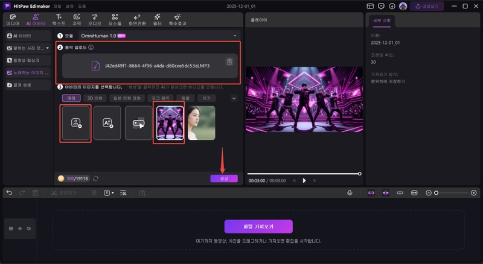Add a marker to timeline
Viewport: 483px width, 264px height.
click(x=94, y=193)
